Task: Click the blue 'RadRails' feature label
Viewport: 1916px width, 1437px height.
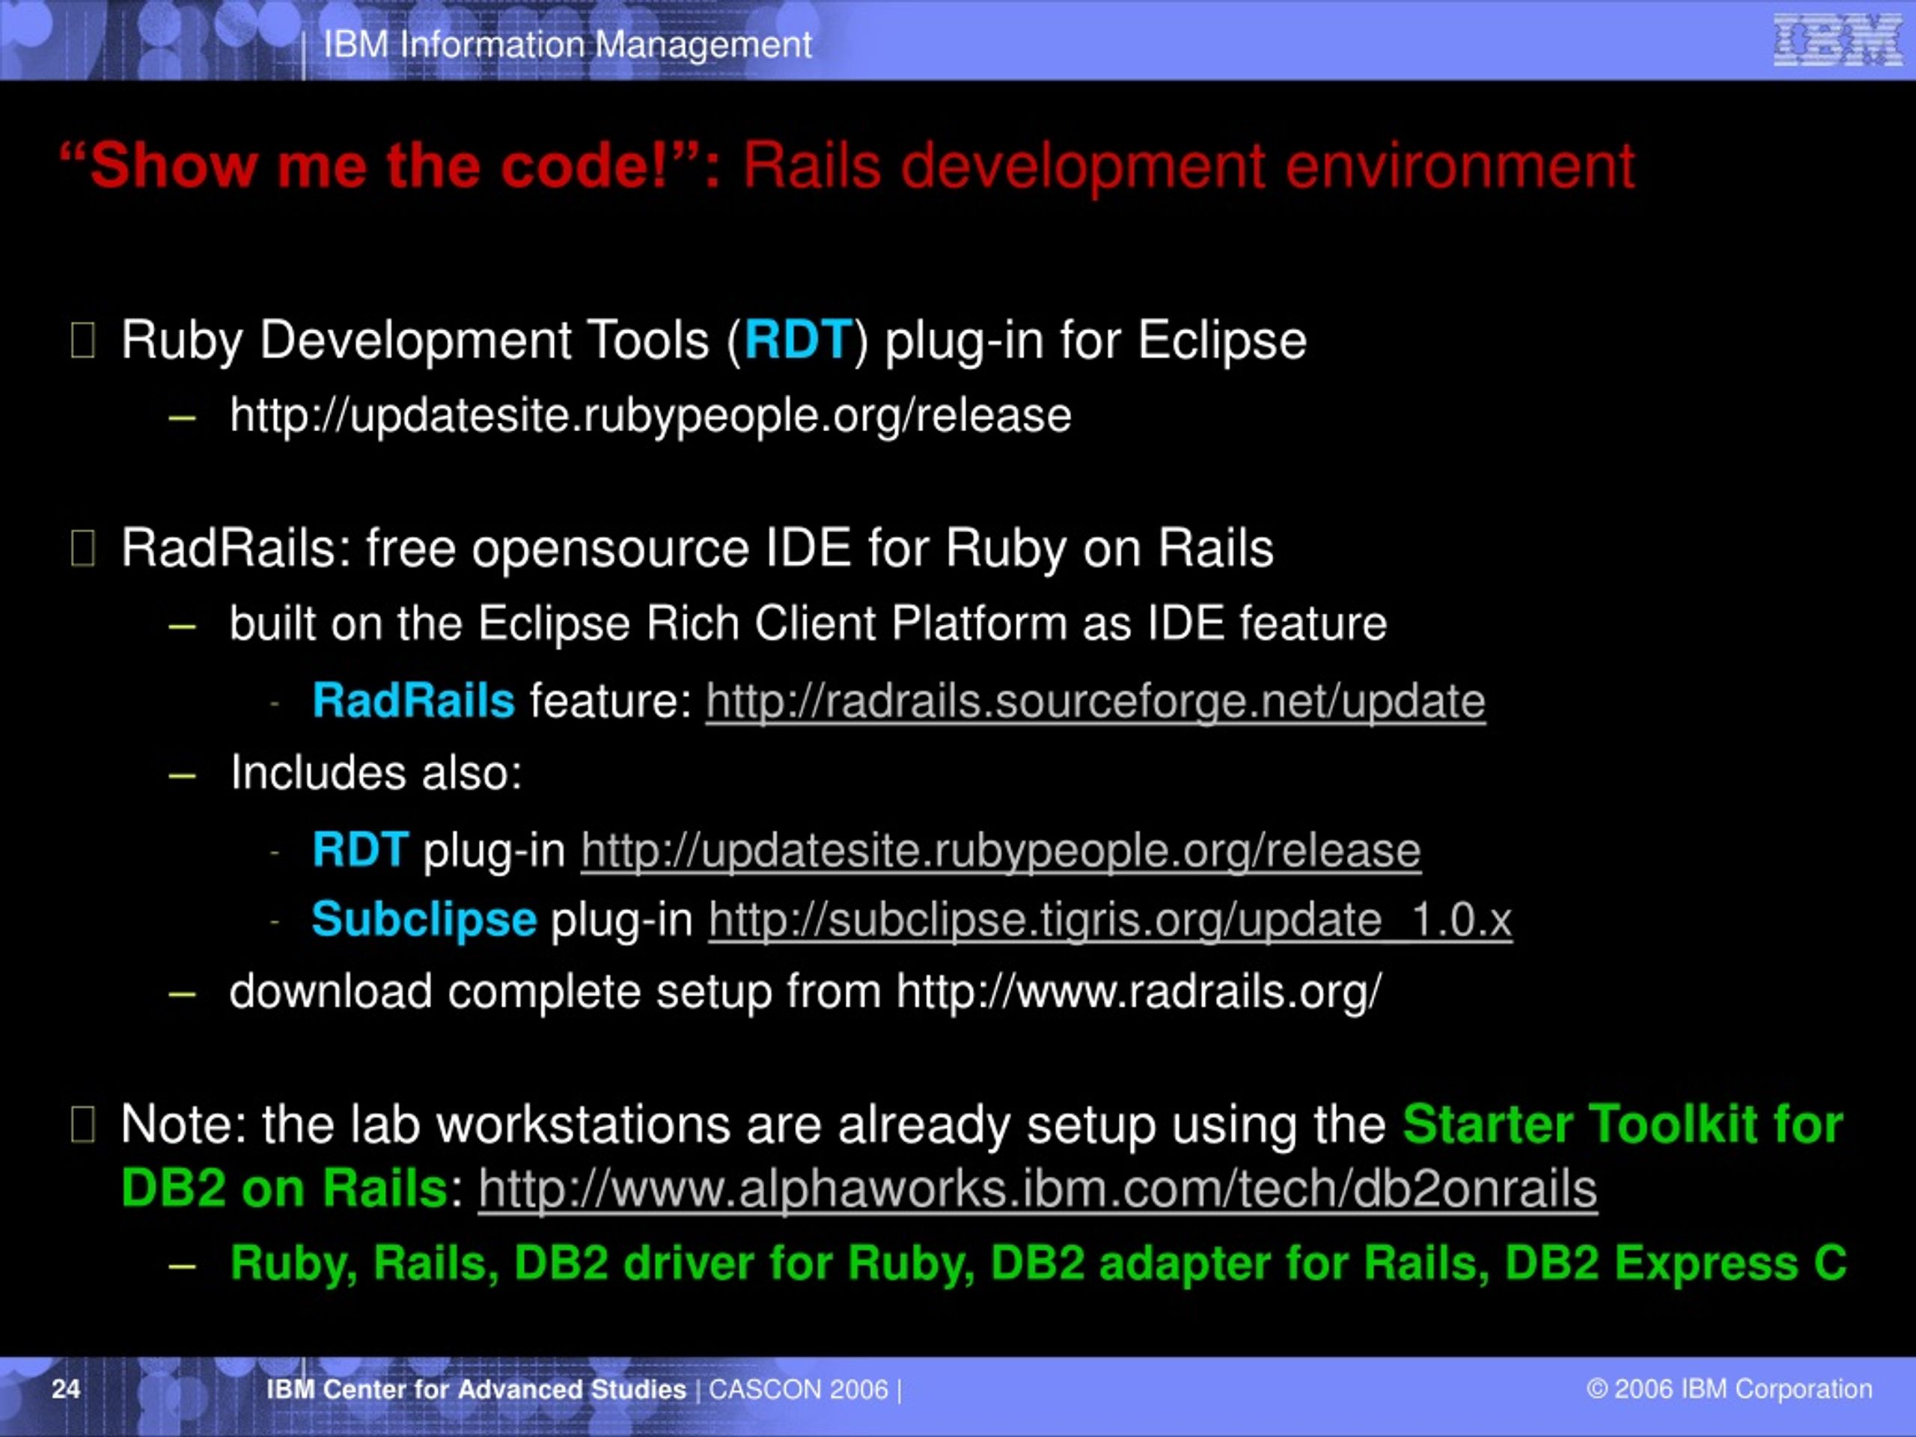Action: tap(413, 700)
